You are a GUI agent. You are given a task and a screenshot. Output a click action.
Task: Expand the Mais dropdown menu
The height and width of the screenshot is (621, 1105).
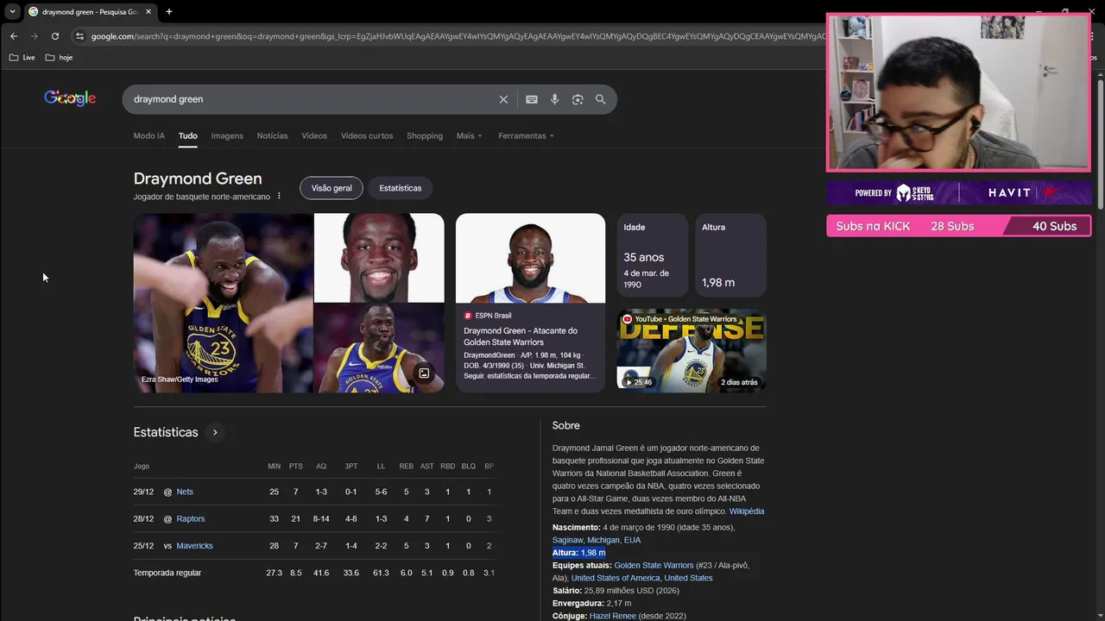[x=470, y=135]
